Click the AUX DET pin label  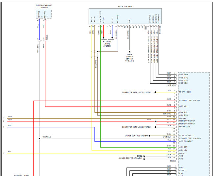click(183, 147)
